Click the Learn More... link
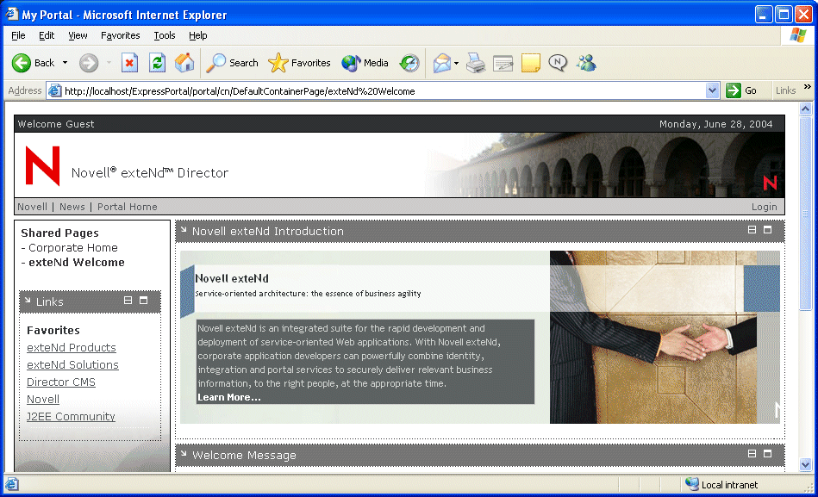The image size is (818, 497). [229, 397]
